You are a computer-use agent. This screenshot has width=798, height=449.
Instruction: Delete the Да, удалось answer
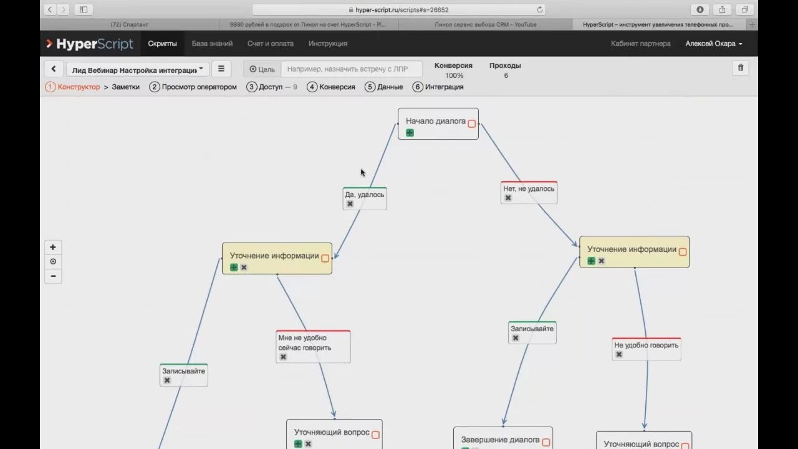[350, 204]
